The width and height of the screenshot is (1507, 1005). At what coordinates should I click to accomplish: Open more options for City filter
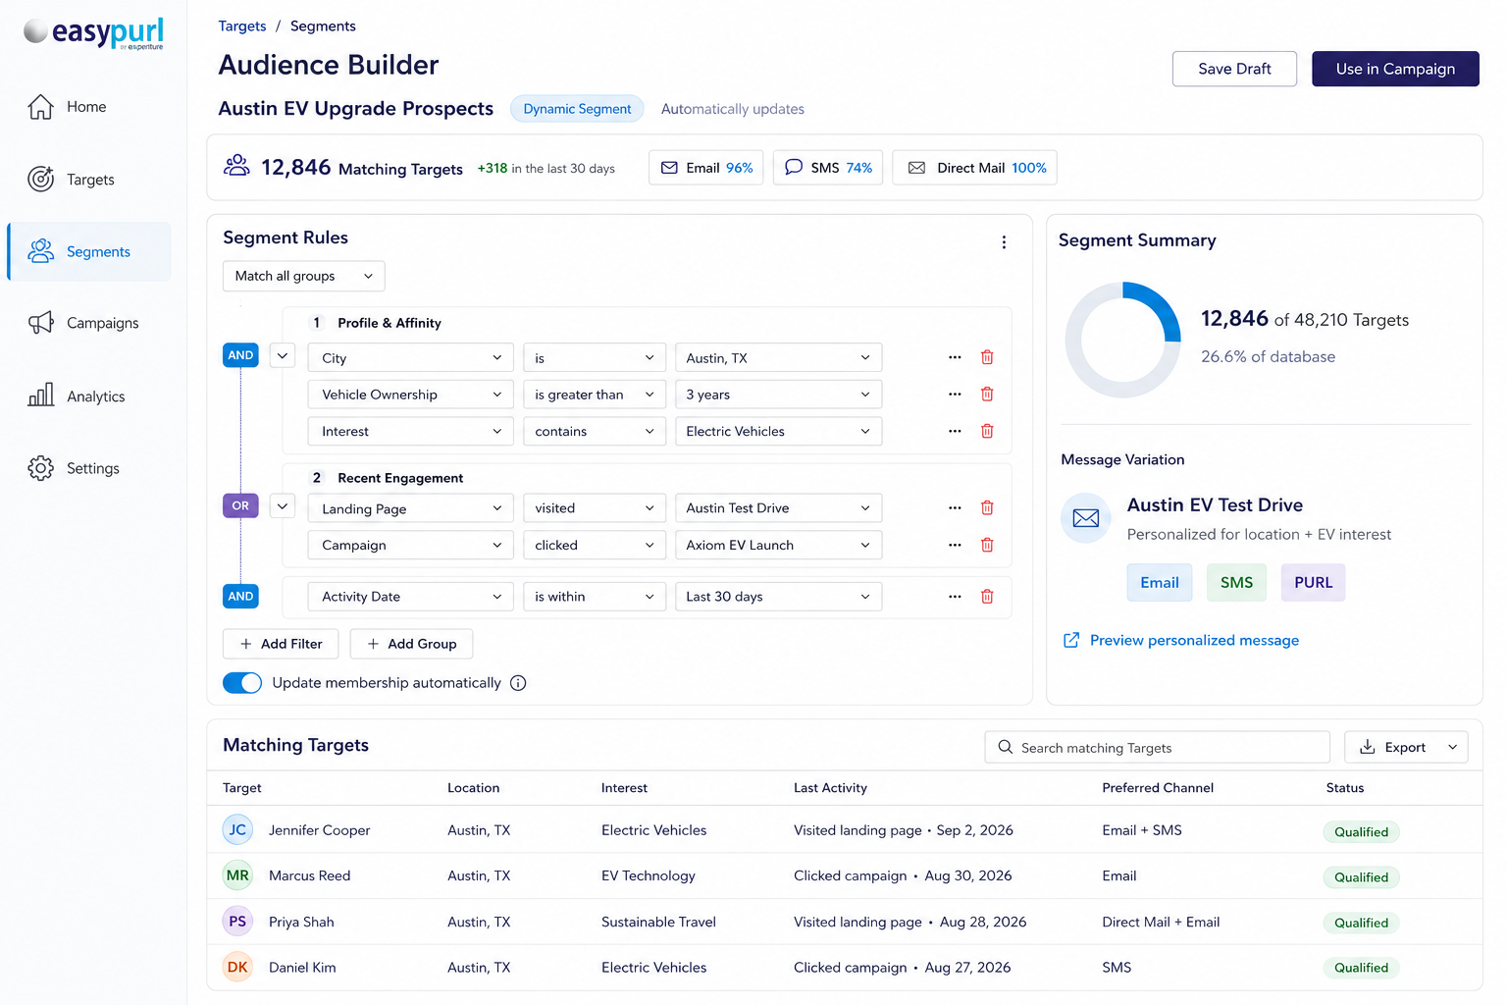955,357
